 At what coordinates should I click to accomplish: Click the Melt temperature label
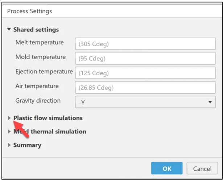(x=40, y=43)
